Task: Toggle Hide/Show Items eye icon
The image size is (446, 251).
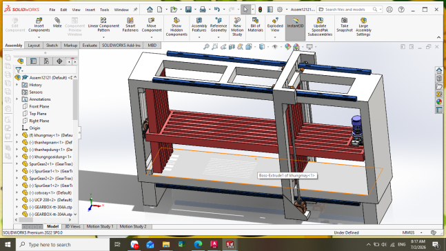Action: [x=274, y=47]
